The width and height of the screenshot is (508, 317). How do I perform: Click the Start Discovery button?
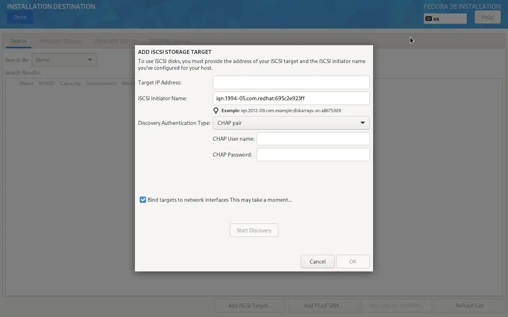click(254, 230)
